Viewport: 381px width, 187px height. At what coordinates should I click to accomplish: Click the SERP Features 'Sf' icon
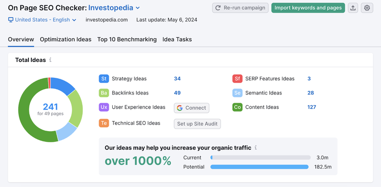237,79
